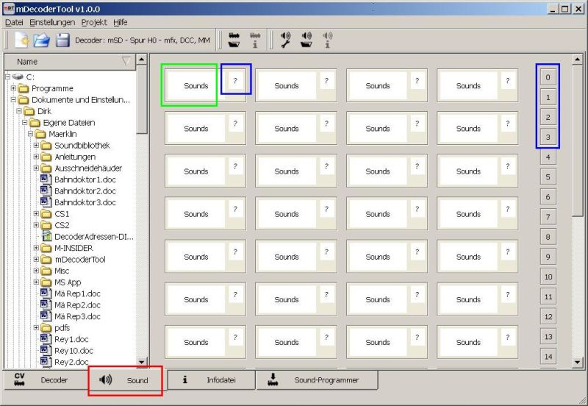Viewport: 588px width, 406px height.
Task: Click function number button 14
Action: tap(548, 357)
